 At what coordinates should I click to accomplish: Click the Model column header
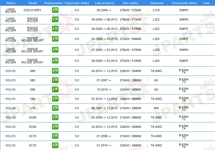[x=33, y=3]
